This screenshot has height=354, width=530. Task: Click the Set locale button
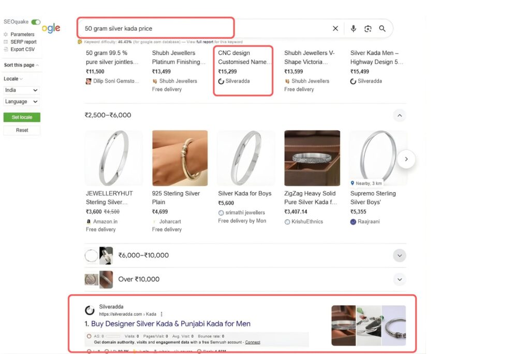click(21, 117)
